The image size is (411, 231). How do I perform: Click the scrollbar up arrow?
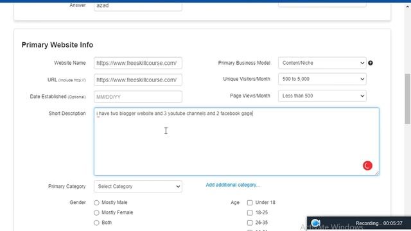(x=407, y=7)
